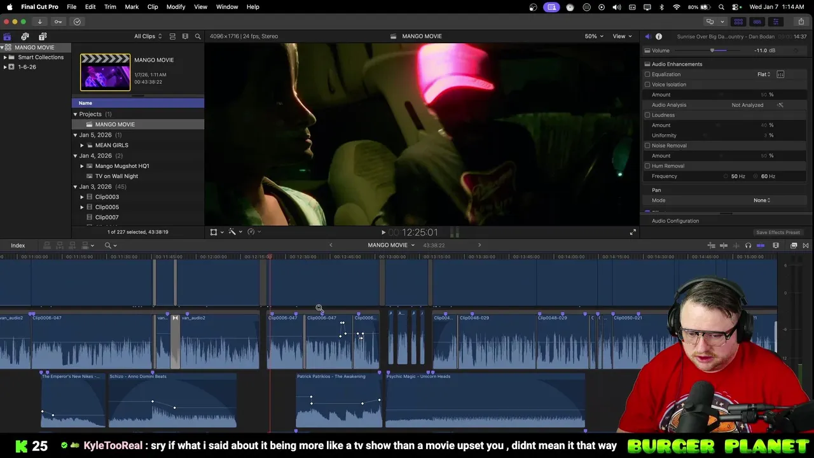Solo selected clips headphones icon

748,246
